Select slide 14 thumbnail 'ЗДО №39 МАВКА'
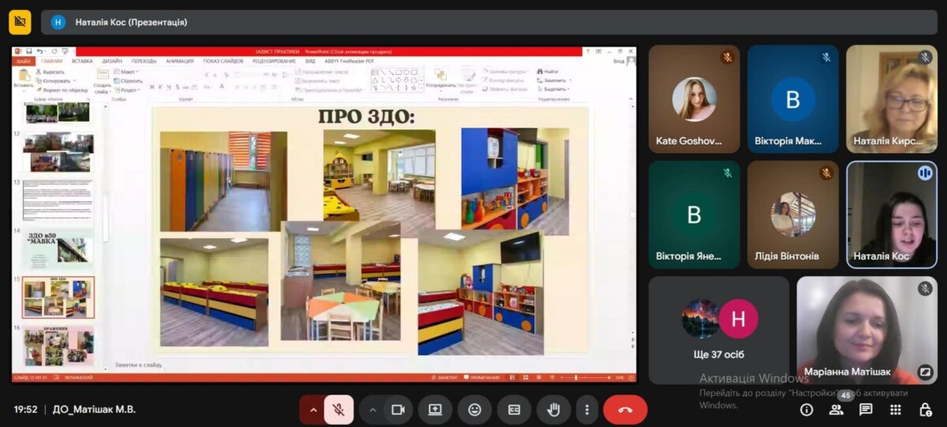The height and width of the screenshot is (427, 947). click(58, 249)
